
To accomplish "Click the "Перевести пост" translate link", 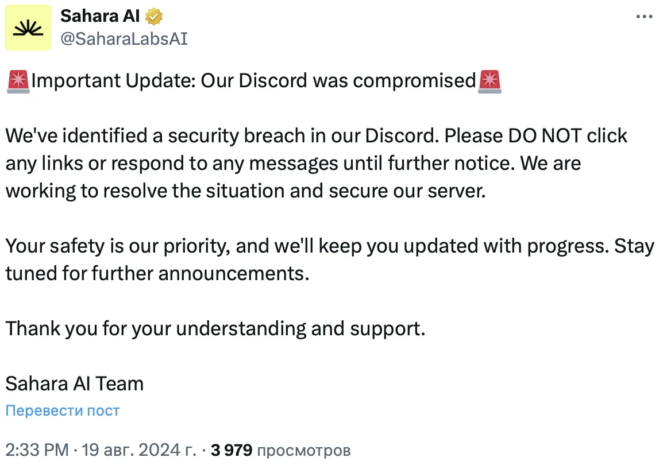I will point(63,410).
